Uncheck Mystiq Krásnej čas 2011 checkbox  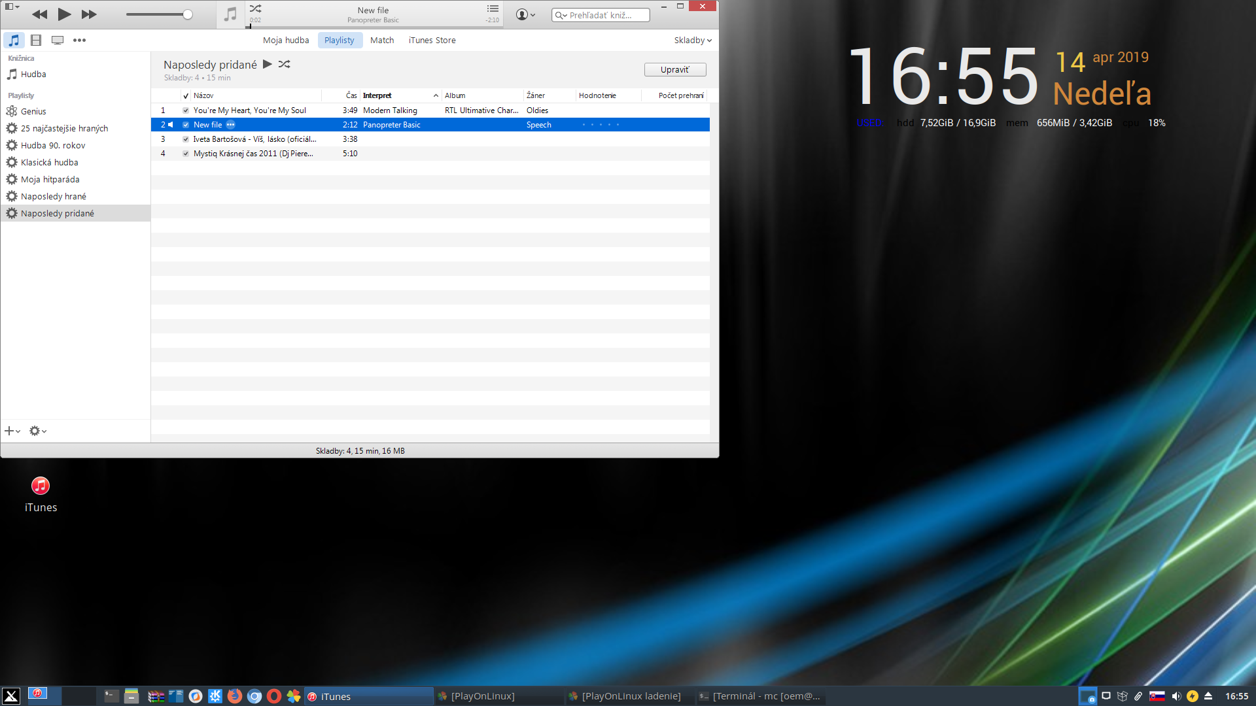[186, 154]
